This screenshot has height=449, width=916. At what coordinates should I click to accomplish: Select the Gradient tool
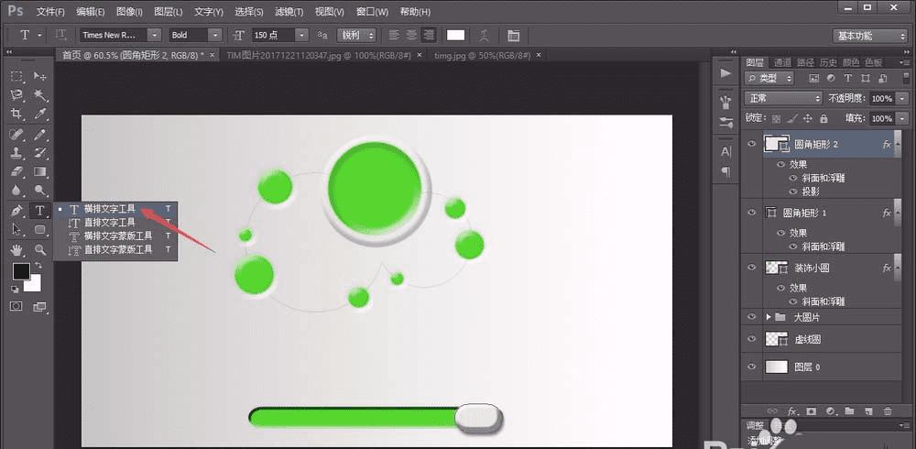point(39,171)
